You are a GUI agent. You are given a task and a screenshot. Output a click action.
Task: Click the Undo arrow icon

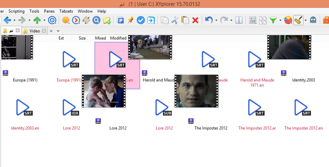coord(208,20)
